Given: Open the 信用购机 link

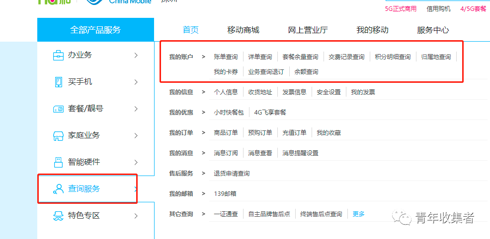Looking at the screenshot, I should click(x=439, y=9).
